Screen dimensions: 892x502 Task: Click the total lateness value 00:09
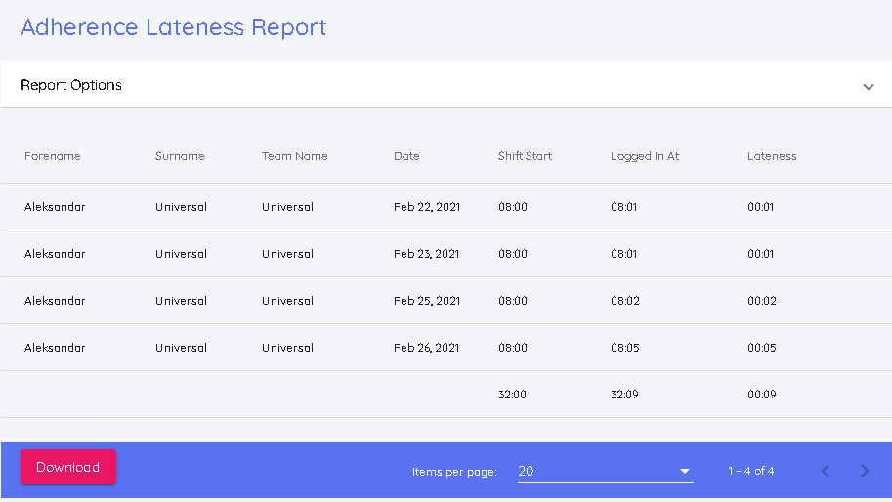[x=761, y=395]
